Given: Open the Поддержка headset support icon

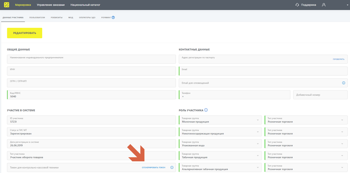Looking at the screenshot, I should pyautogui.click(x=297, y=5).
